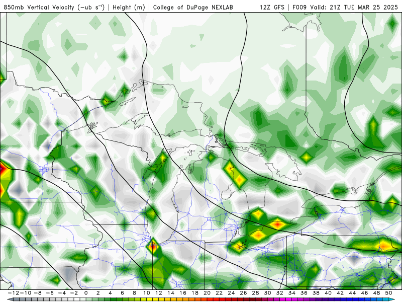Screen dimensions: 402x302
Task: Click the "6" color scale label
Action: (122, 293)
